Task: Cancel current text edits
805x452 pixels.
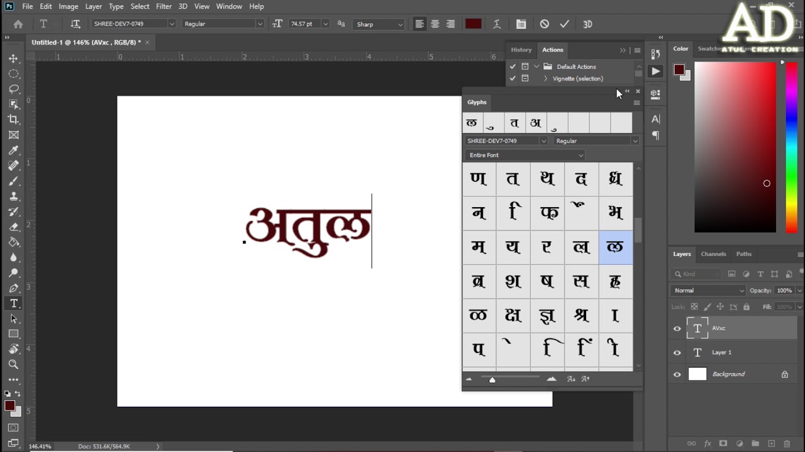Action: point(545,24)
